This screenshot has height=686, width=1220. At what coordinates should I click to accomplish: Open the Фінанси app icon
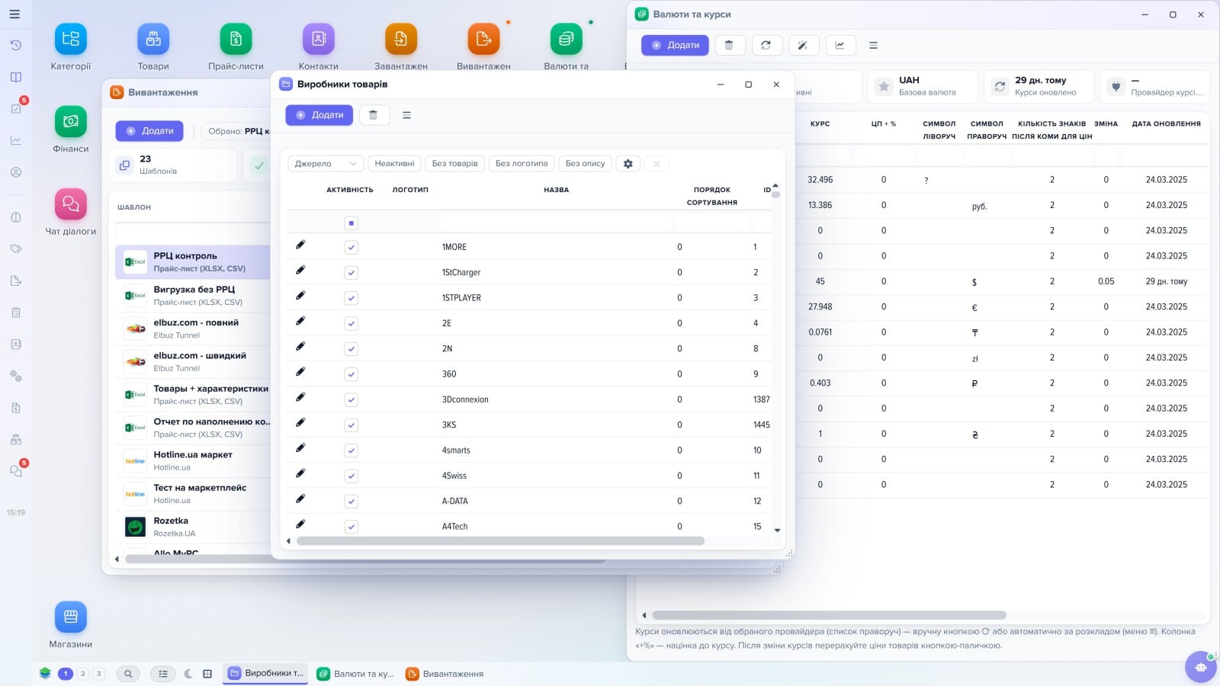71,121
